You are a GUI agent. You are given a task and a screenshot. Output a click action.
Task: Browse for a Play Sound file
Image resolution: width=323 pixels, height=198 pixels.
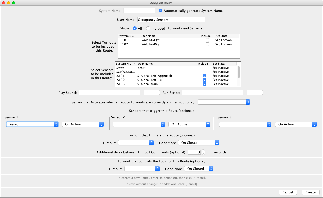(x=152, y=93)
